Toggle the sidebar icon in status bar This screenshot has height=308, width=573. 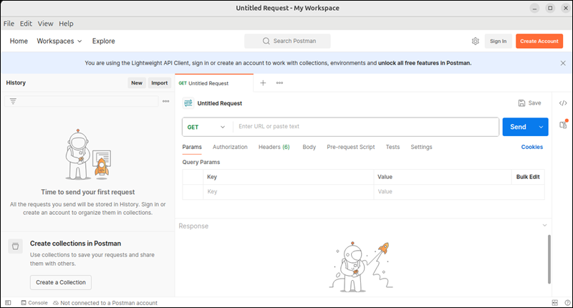click(8, 303)
